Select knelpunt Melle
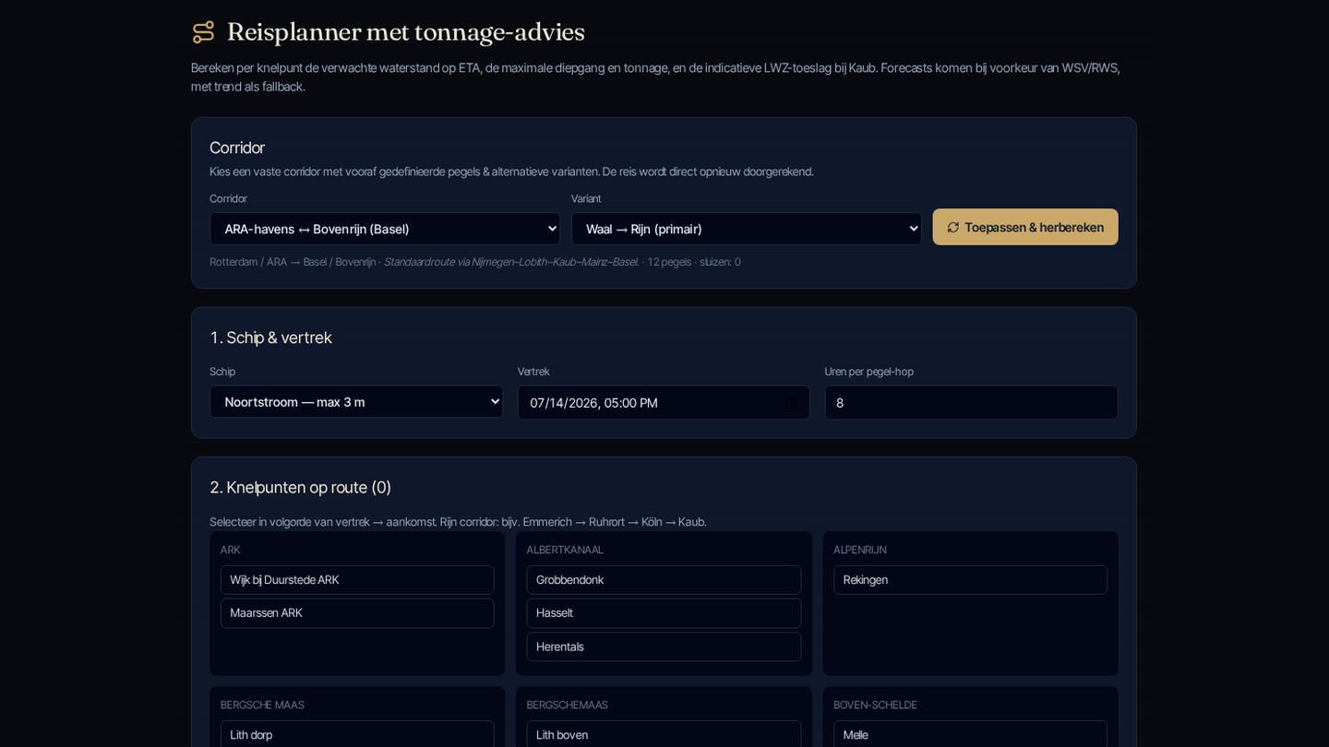This screenshot has height=747, width=1329. tap(970, 735)
